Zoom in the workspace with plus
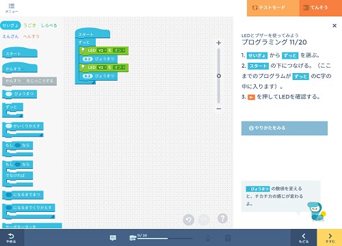Viewport: 342px width, 246px height. click(x=219, y=43)
